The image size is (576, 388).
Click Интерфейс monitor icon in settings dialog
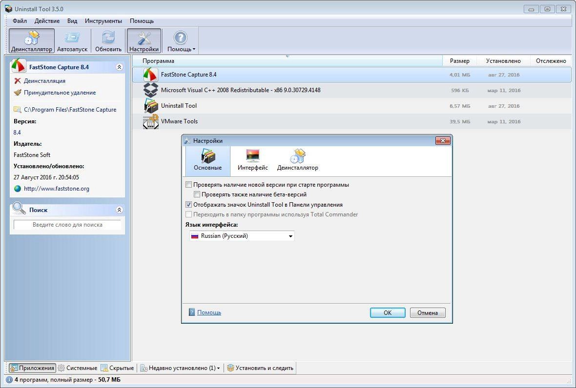pos(253,156)
